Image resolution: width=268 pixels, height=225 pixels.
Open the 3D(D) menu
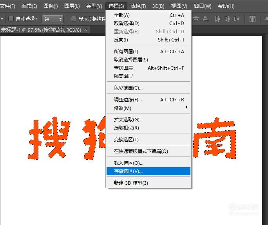tap(158, 6)
